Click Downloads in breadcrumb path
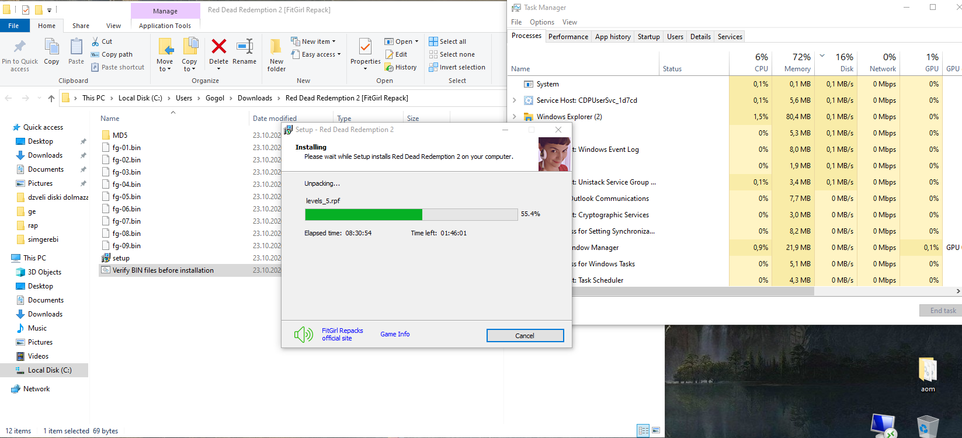This screenshot has width=962, height=438. (x=255, y=98)
